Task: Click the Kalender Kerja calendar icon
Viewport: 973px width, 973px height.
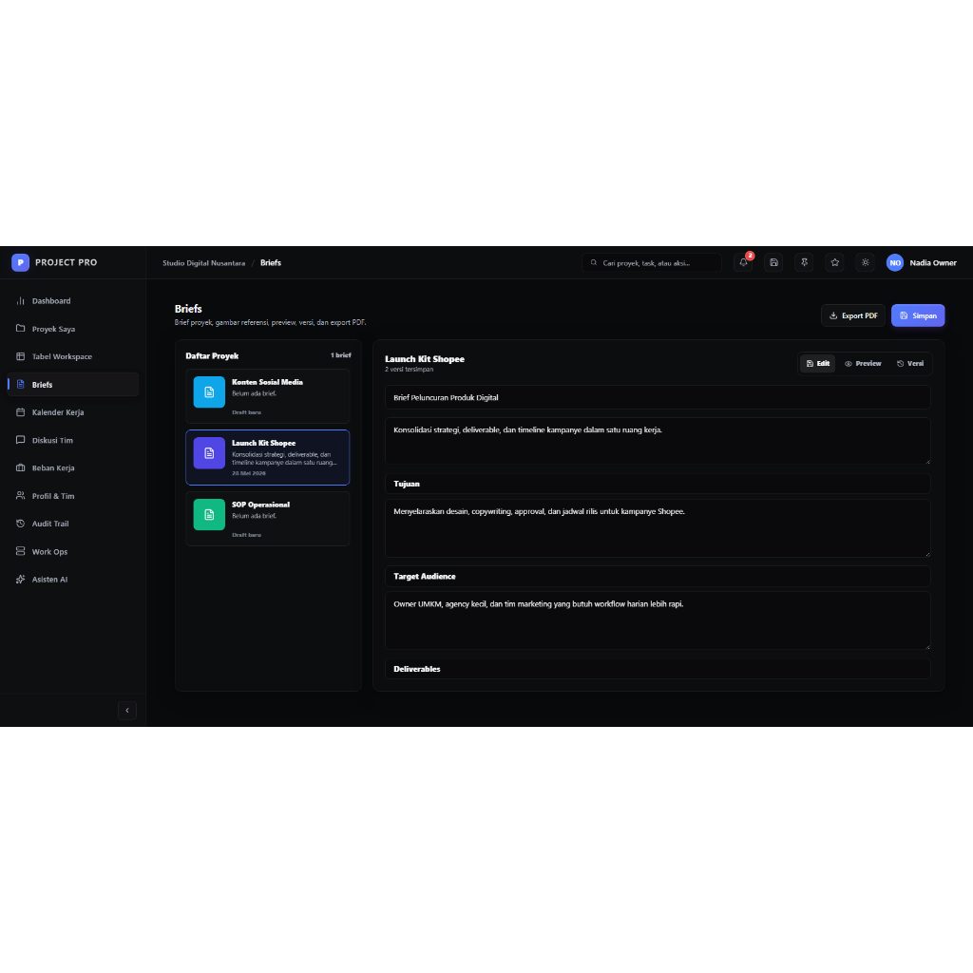Action: click(x=21, y=412)
